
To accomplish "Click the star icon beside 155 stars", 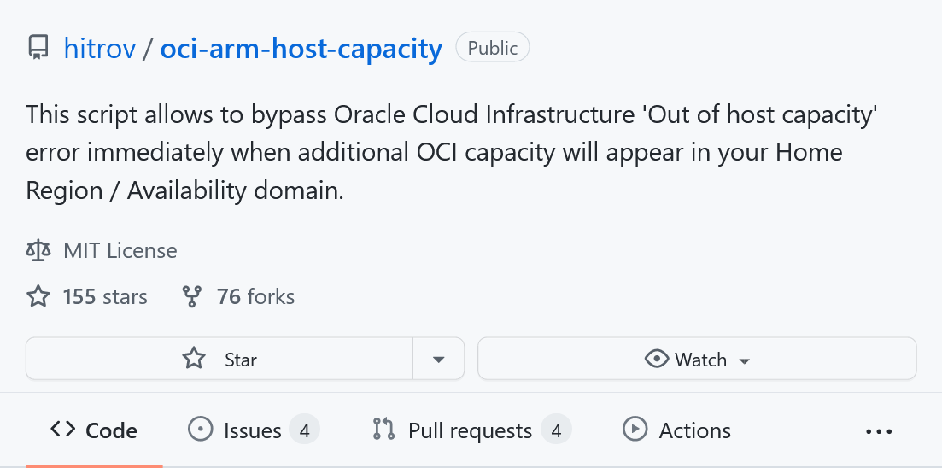I will [38, 297].
